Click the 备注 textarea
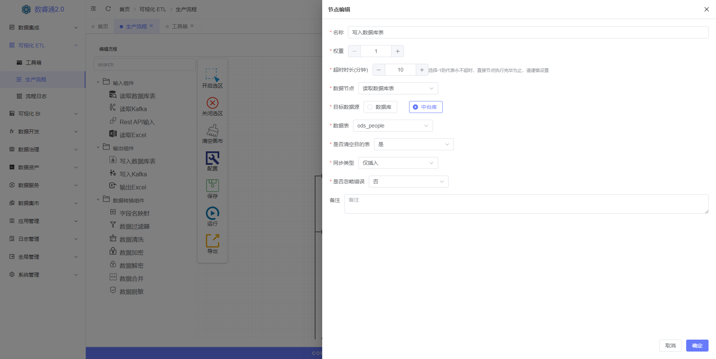This screenshot has width=716, height=359. 526,204
